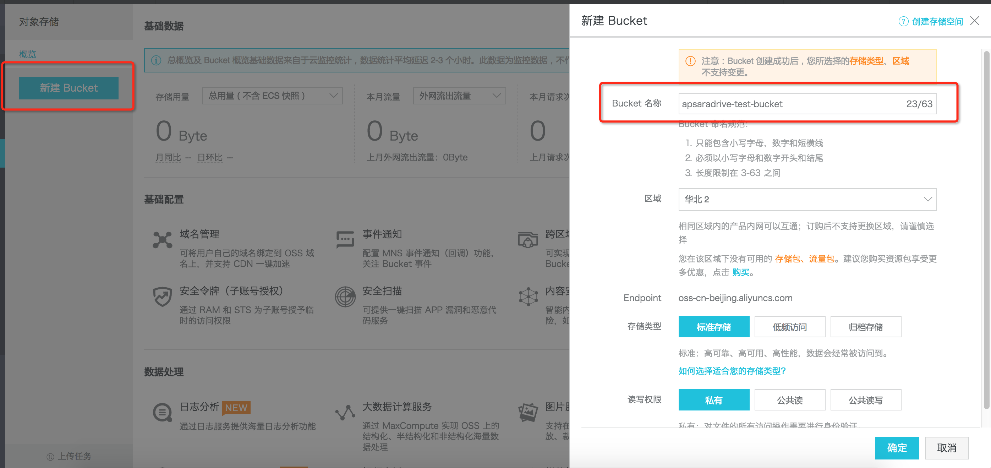
Task: Select 公共读 read-write permission
Action: [x=789, y=400]
